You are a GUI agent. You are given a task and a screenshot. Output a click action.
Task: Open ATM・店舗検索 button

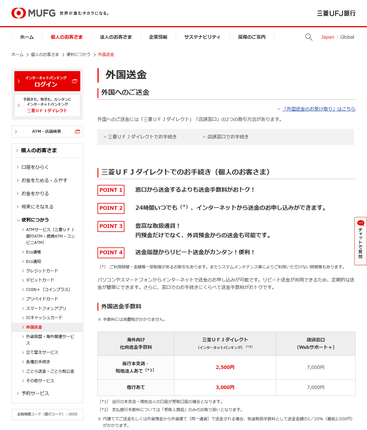click(x=47, y=132)
